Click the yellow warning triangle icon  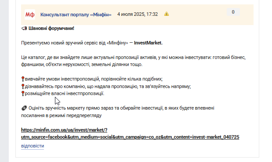click(x=167, y=14)
